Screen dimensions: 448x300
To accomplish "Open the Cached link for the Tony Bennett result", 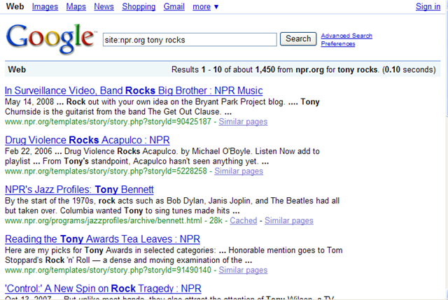I will point(244,220).
